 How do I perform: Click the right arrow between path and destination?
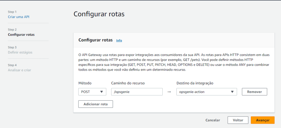[169, 92]
